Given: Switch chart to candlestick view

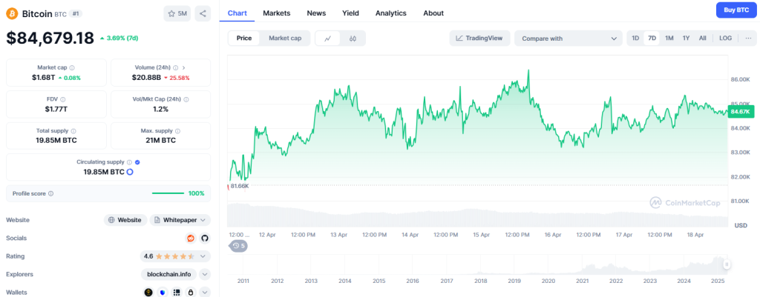Looking at the screenshot, I should coord(353,39).
